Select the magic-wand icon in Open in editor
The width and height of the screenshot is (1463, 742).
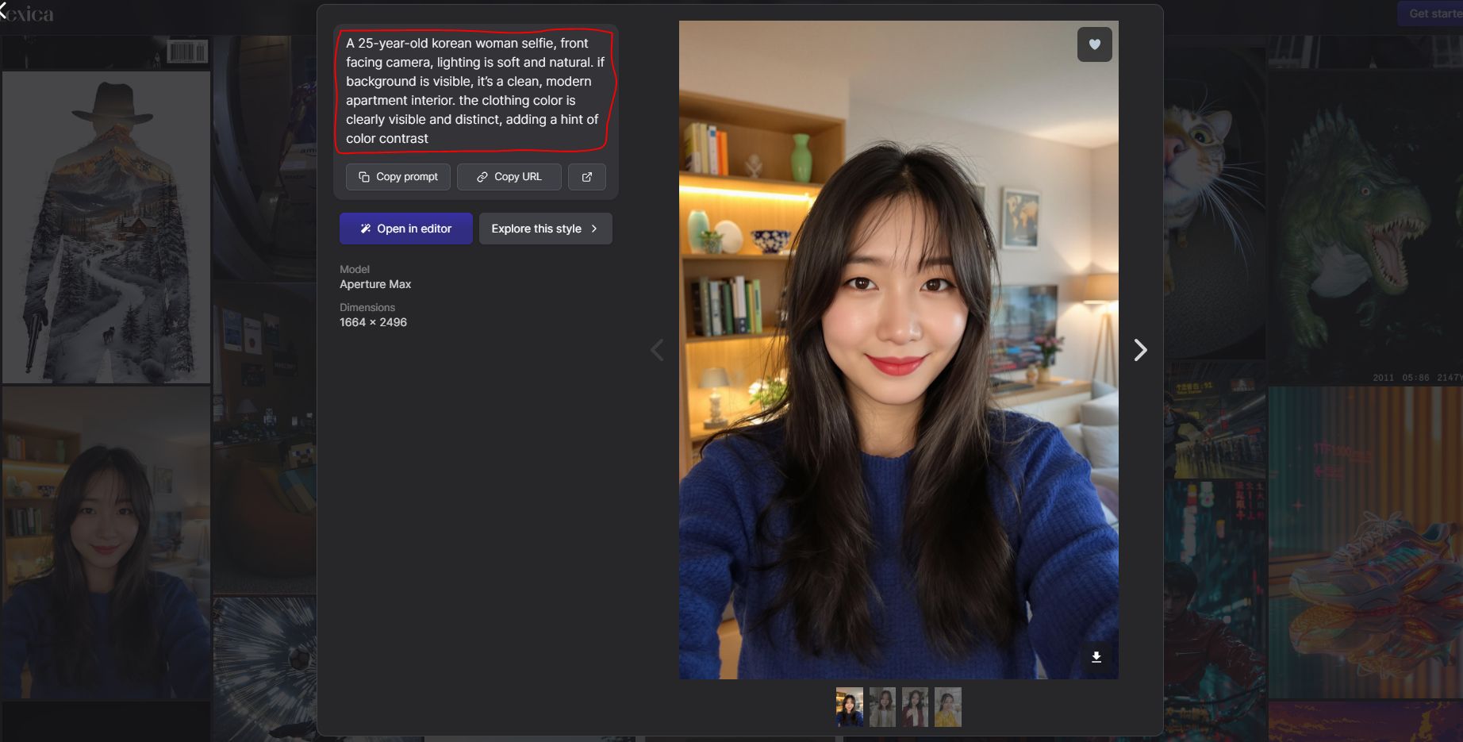pyautogui.click(x=366, y=228)
